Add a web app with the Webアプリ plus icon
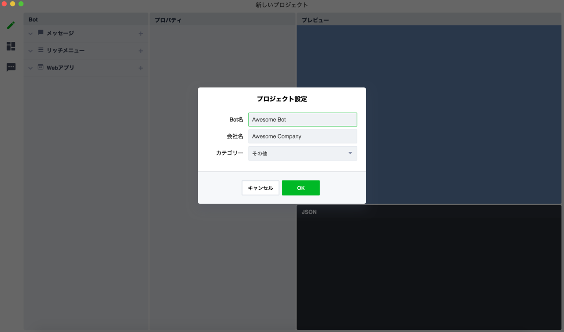 pos(141,67)
